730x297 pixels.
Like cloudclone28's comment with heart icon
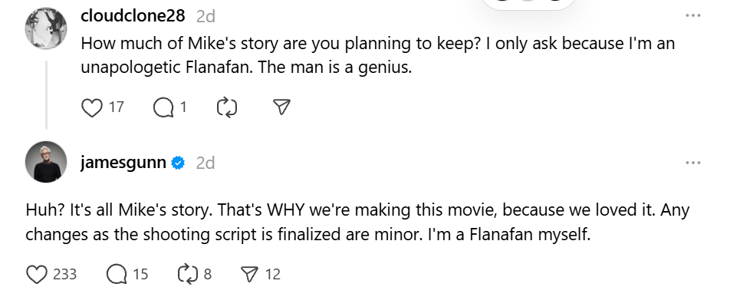[x=92, y=107]
